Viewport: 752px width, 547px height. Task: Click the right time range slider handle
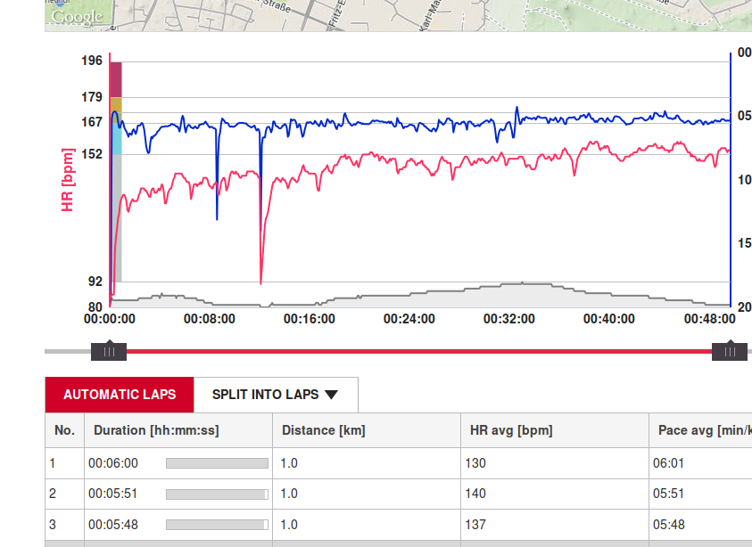click(730, 352)
